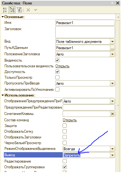Open the Состав команд link
Screen dimensions: 122x174
point(70,120)
